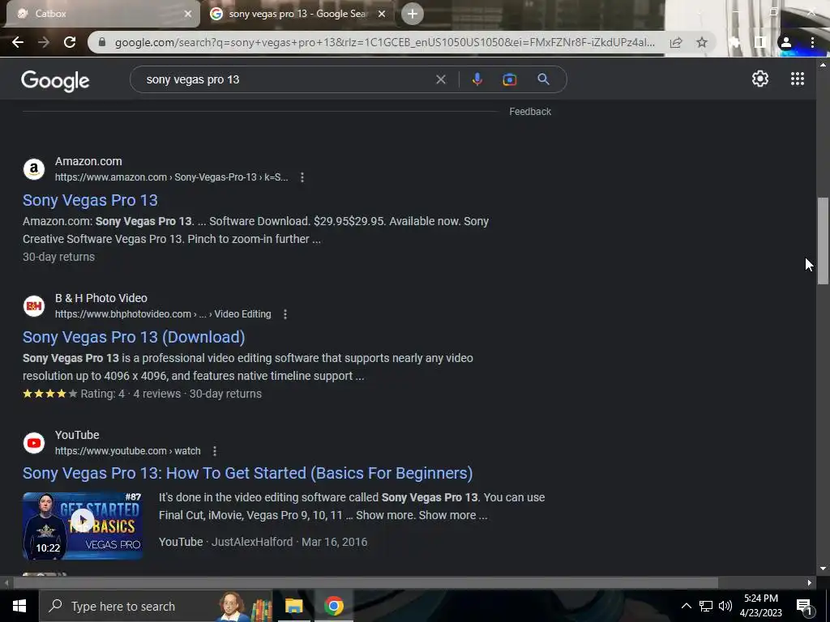830x622 pixels.
Task: Click the YouTube favicon
Action: click(34, 443)
